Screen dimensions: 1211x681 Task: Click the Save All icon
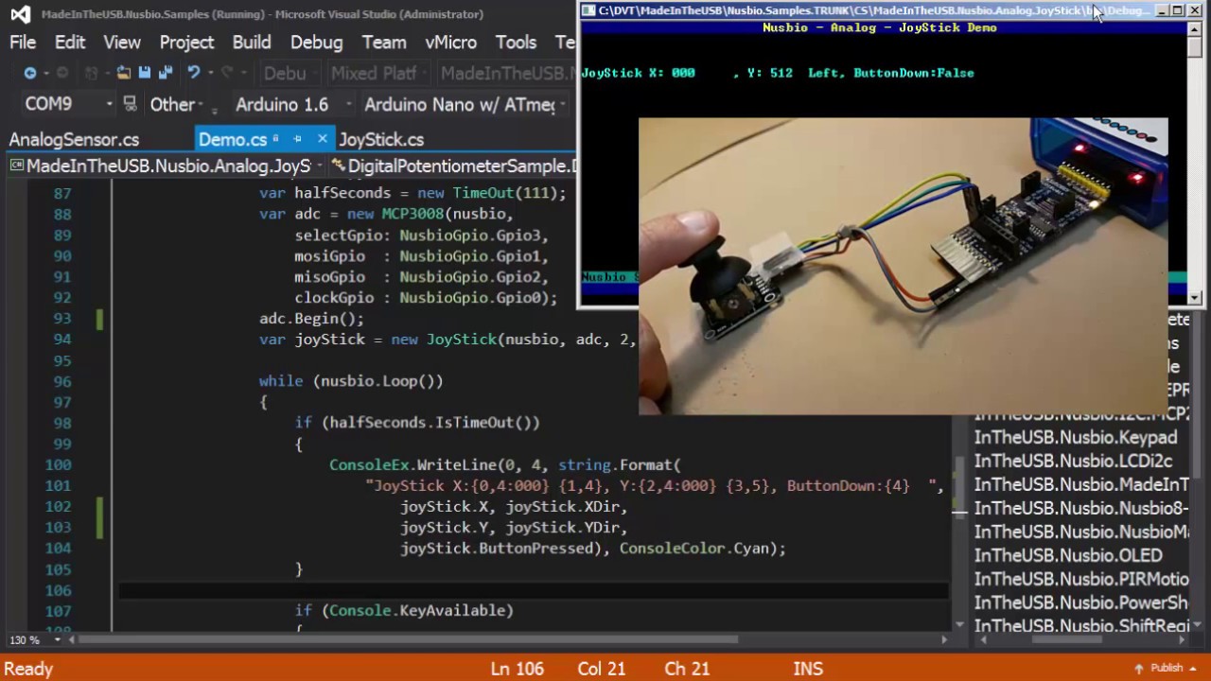point(166,73)
